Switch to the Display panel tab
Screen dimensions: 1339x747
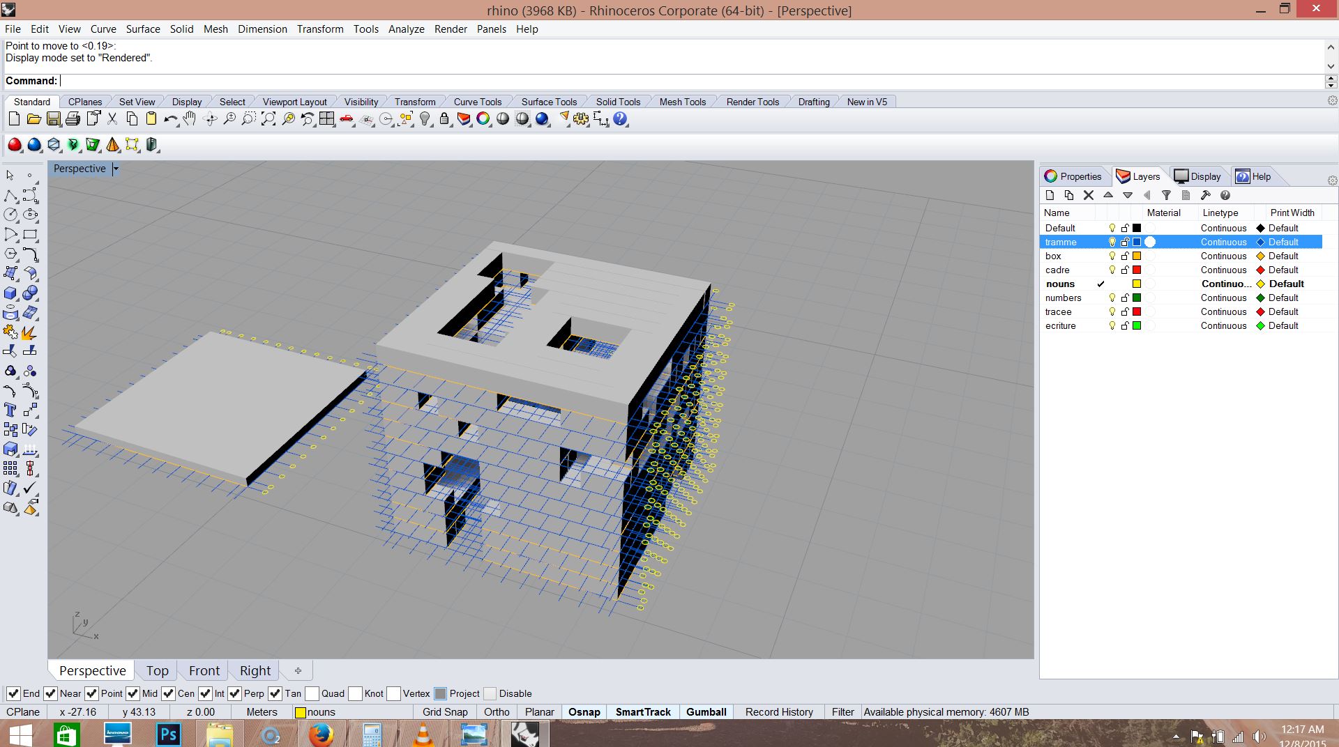[x=1199, y=176]
